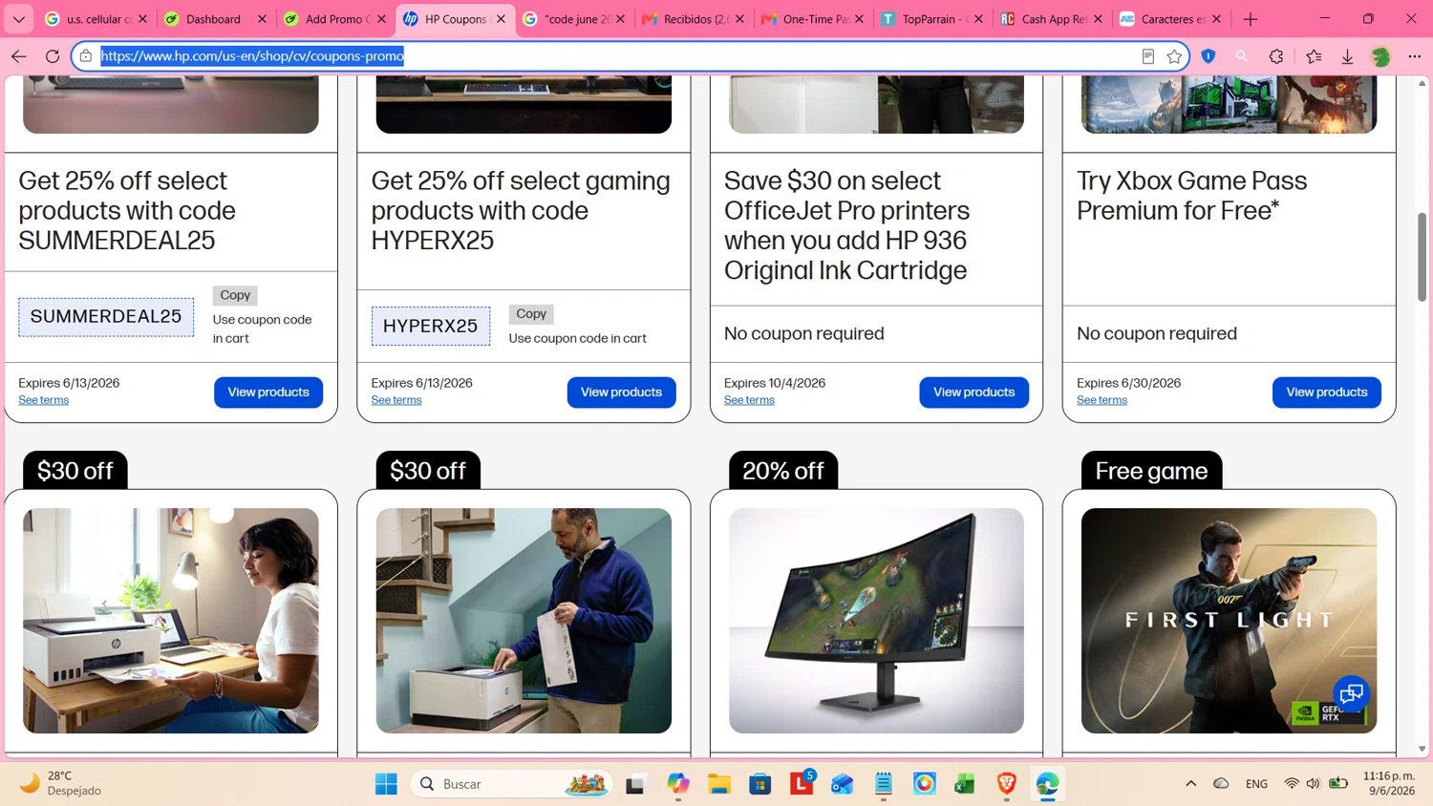Click the search magnifier icon in toolbar
The image size is (1433, 806).
tap(1242, 56)
